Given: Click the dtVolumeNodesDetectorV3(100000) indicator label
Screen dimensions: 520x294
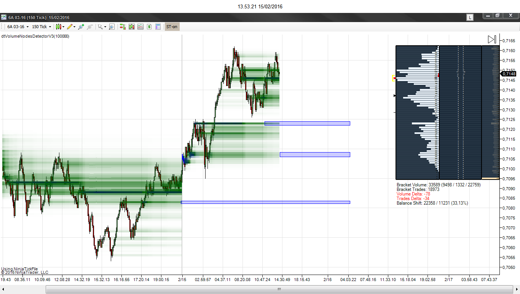Looking at the screenshot, I should 35,36.
